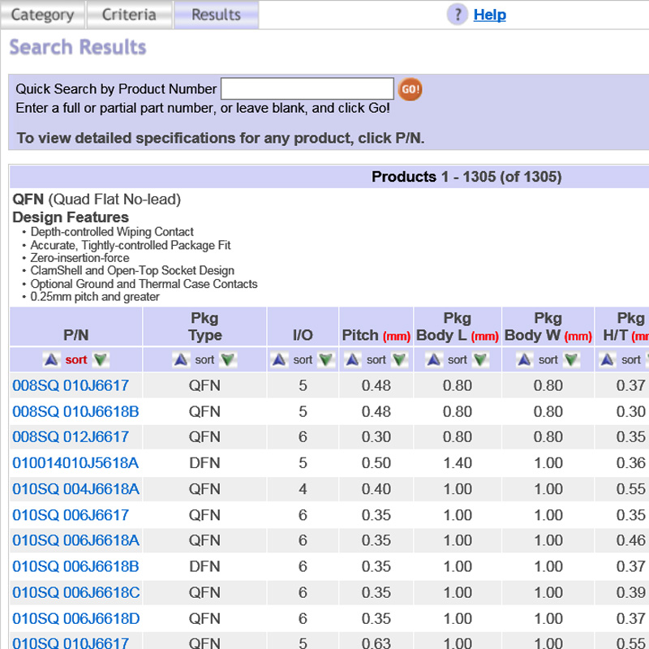Click DFN type in 010014010J5618A row

[x=204, y=462]
